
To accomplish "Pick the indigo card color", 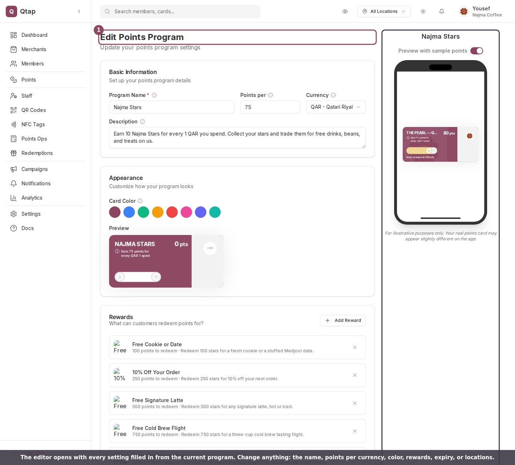I will pyautogui.click(x=201, y=212).
